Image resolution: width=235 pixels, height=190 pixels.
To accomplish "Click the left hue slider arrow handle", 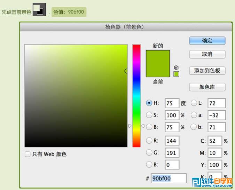I will click(x=130, y=126).
